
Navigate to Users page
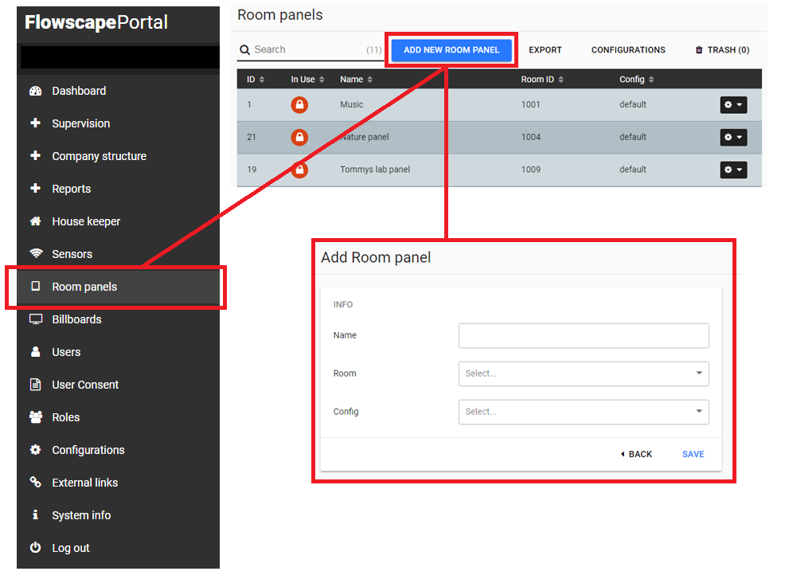click(66, 352)
